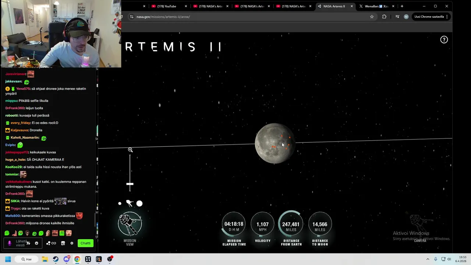
Task: Close the YouTube tab
Action: coord(186,6)
